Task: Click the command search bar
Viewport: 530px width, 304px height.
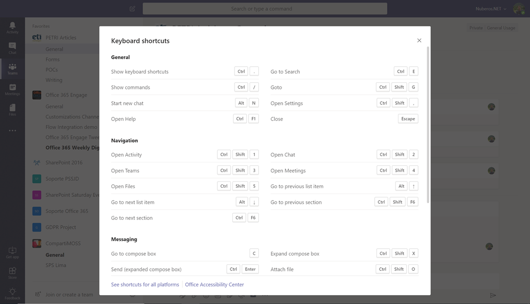Action: pos(265,8)
